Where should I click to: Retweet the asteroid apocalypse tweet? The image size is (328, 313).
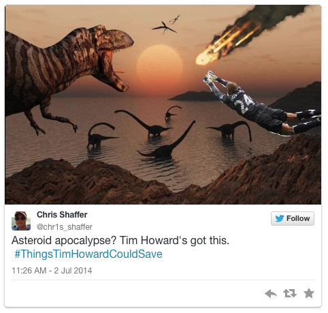point(290,293)
